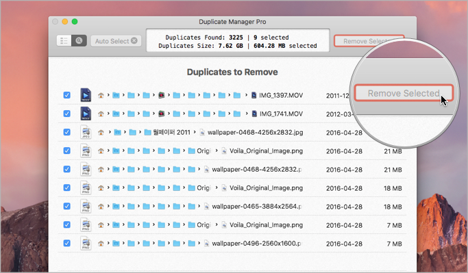
Task: Click the home icon in the IMG_1397.MOV path
Action: point(101,95)
